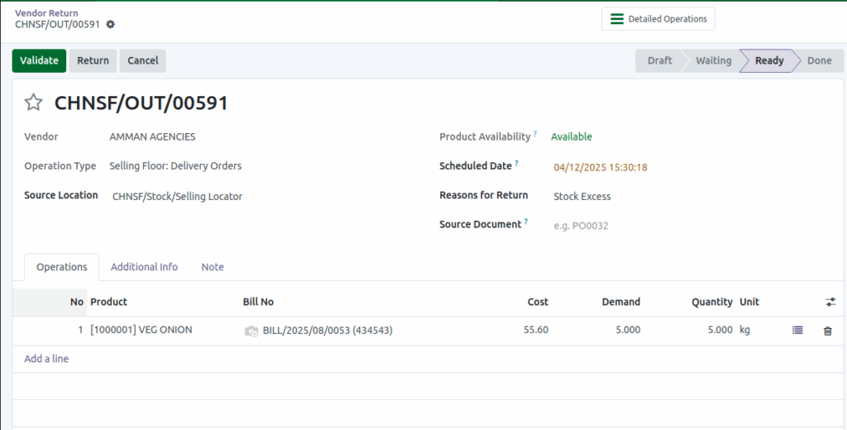Mark the record as favorite with the star
847x430 pixels.
point(33,102)
